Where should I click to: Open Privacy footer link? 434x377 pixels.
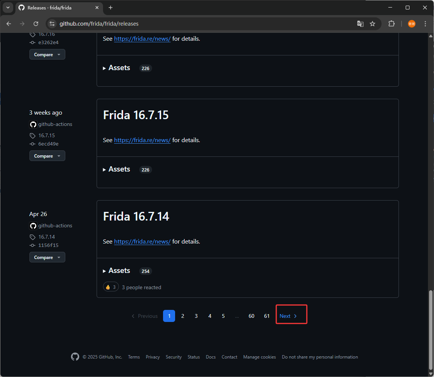click(153, 357)
